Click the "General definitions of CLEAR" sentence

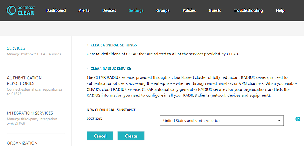point(163,54)
